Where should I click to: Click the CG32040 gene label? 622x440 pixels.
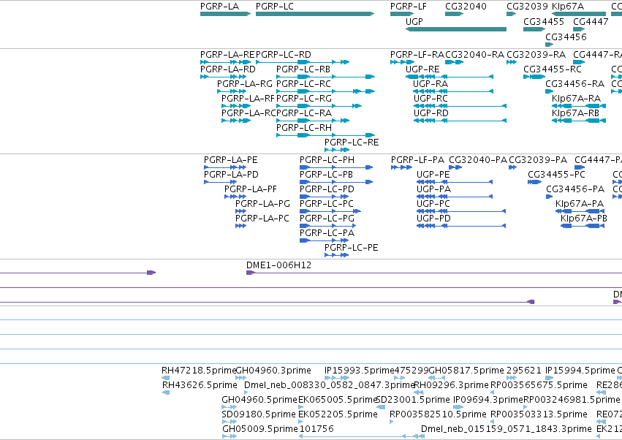pyautogui.click(x=466, y=7)
